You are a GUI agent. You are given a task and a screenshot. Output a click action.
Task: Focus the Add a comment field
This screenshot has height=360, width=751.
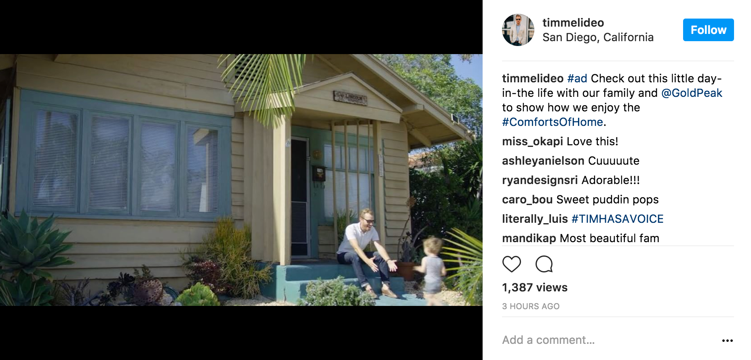(x=606, y=340)
